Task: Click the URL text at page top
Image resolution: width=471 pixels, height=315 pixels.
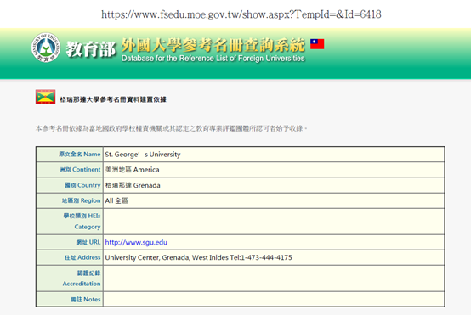Action: [241, 14]
